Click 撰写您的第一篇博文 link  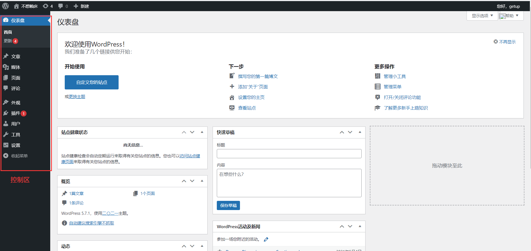[x=258, y=76]
